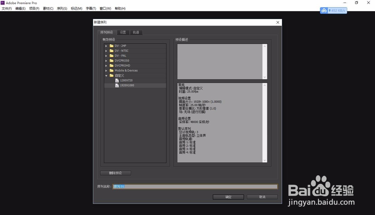Viewport: 375px width, 215px height.
Task: Select the DVCPROHD folder icon
Action: point(111,66)
